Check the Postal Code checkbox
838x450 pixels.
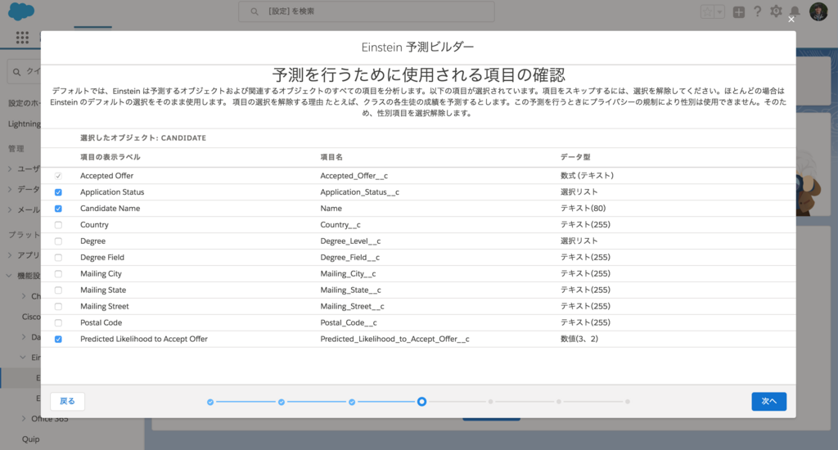[x=58, y=323]
